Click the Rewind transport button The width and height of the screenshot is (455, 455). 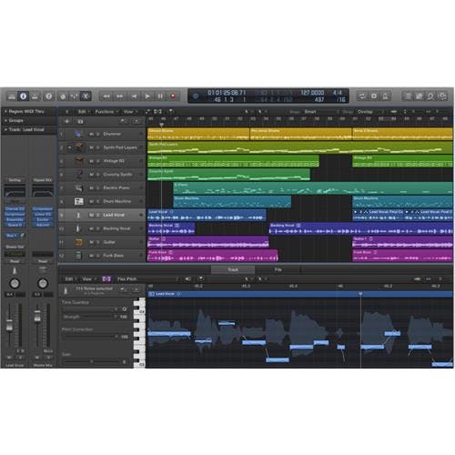106,96
